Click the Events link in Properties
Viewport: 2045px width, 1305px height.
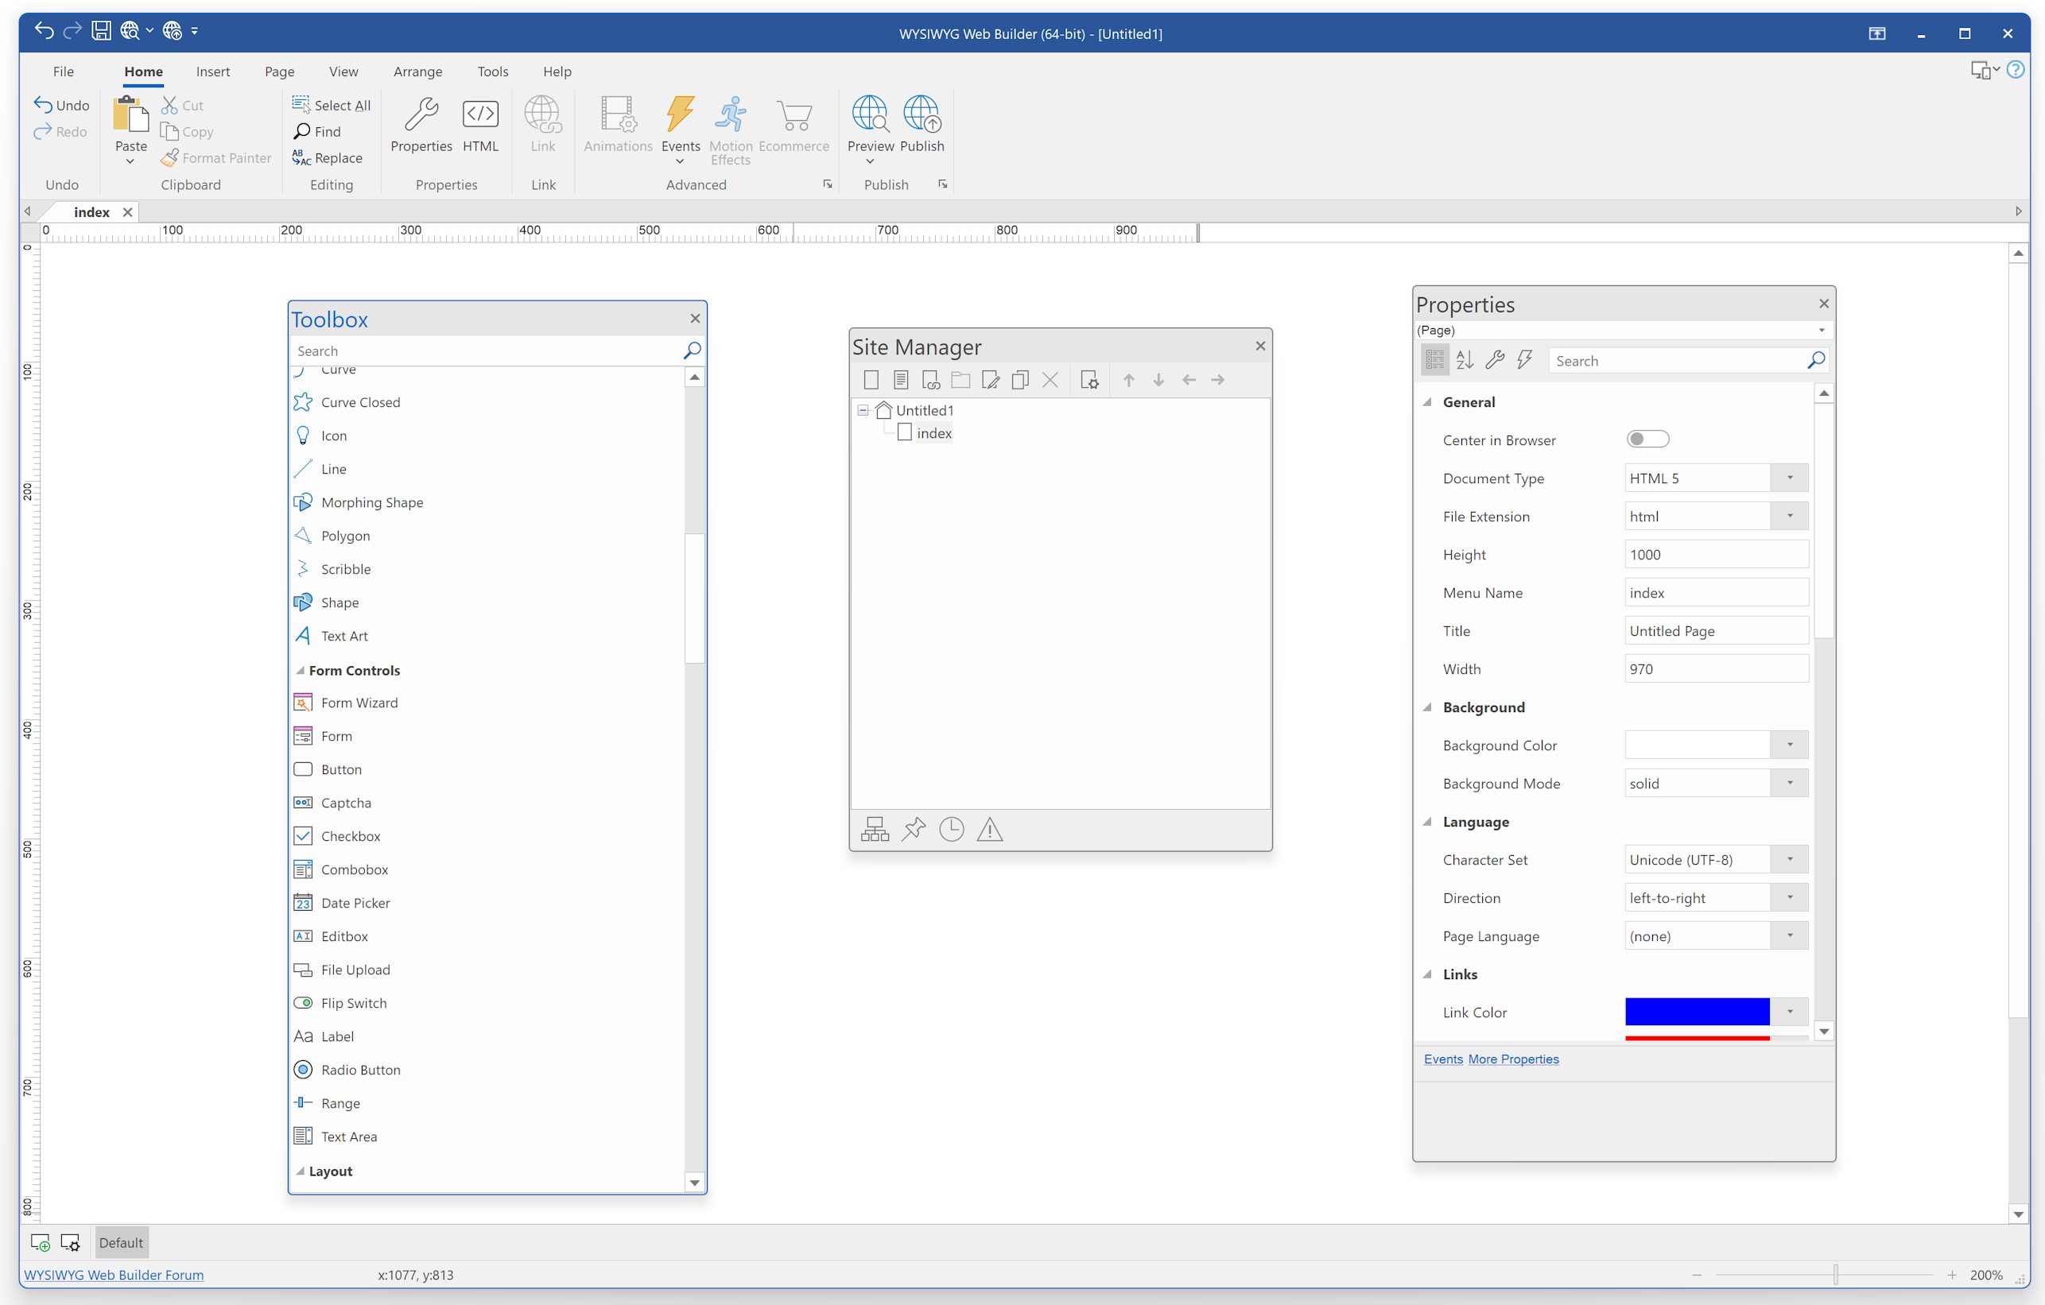[1443, 1059]
